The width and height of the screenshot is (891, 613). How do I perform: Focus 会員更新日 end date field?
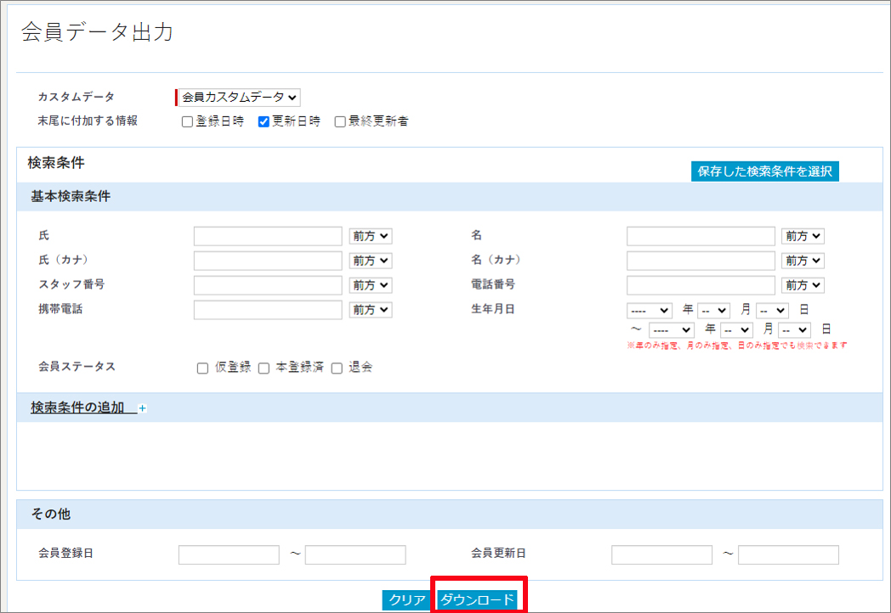click(788, 554)
